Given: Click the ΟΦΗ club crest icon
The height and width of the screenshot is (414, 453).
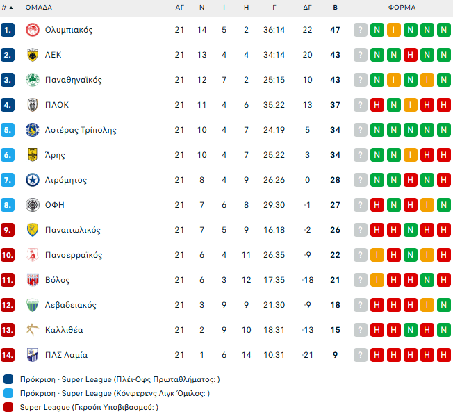Looking at the screenshot, I should 31,205.
